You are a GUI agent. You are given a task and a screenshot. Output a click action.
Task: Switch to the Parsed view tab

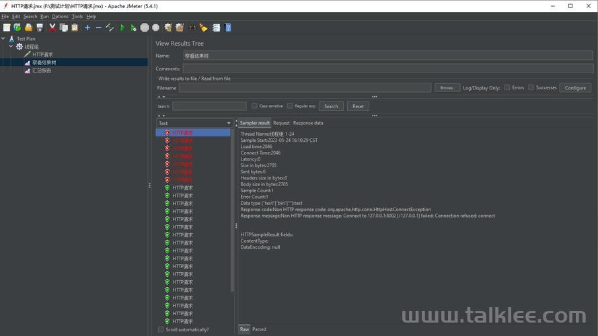coord(259,329)
